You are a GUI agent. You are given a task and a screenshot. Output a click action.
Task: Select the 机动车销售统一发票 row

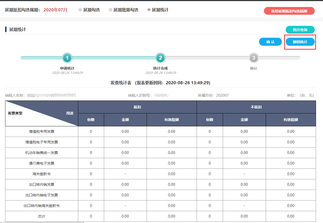[x=42, y=153]
